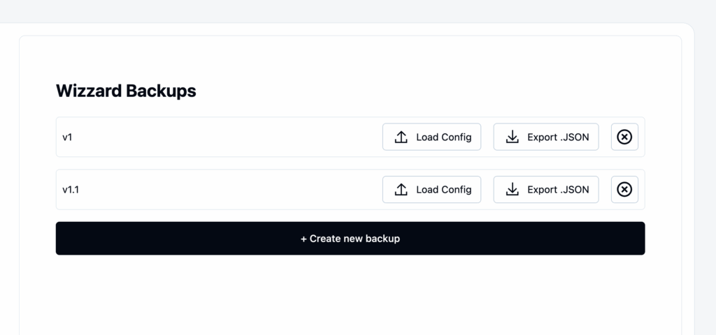Screen dimensions: 716x335
Task: Click the gray page background above the card
Action: point(350,10)
